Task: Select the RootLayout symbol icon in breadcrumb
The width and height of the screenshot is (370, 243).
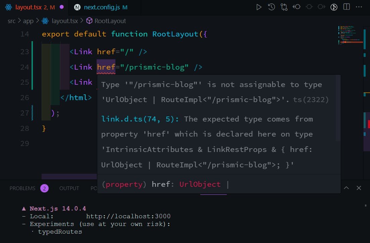Action: [89, 21]
